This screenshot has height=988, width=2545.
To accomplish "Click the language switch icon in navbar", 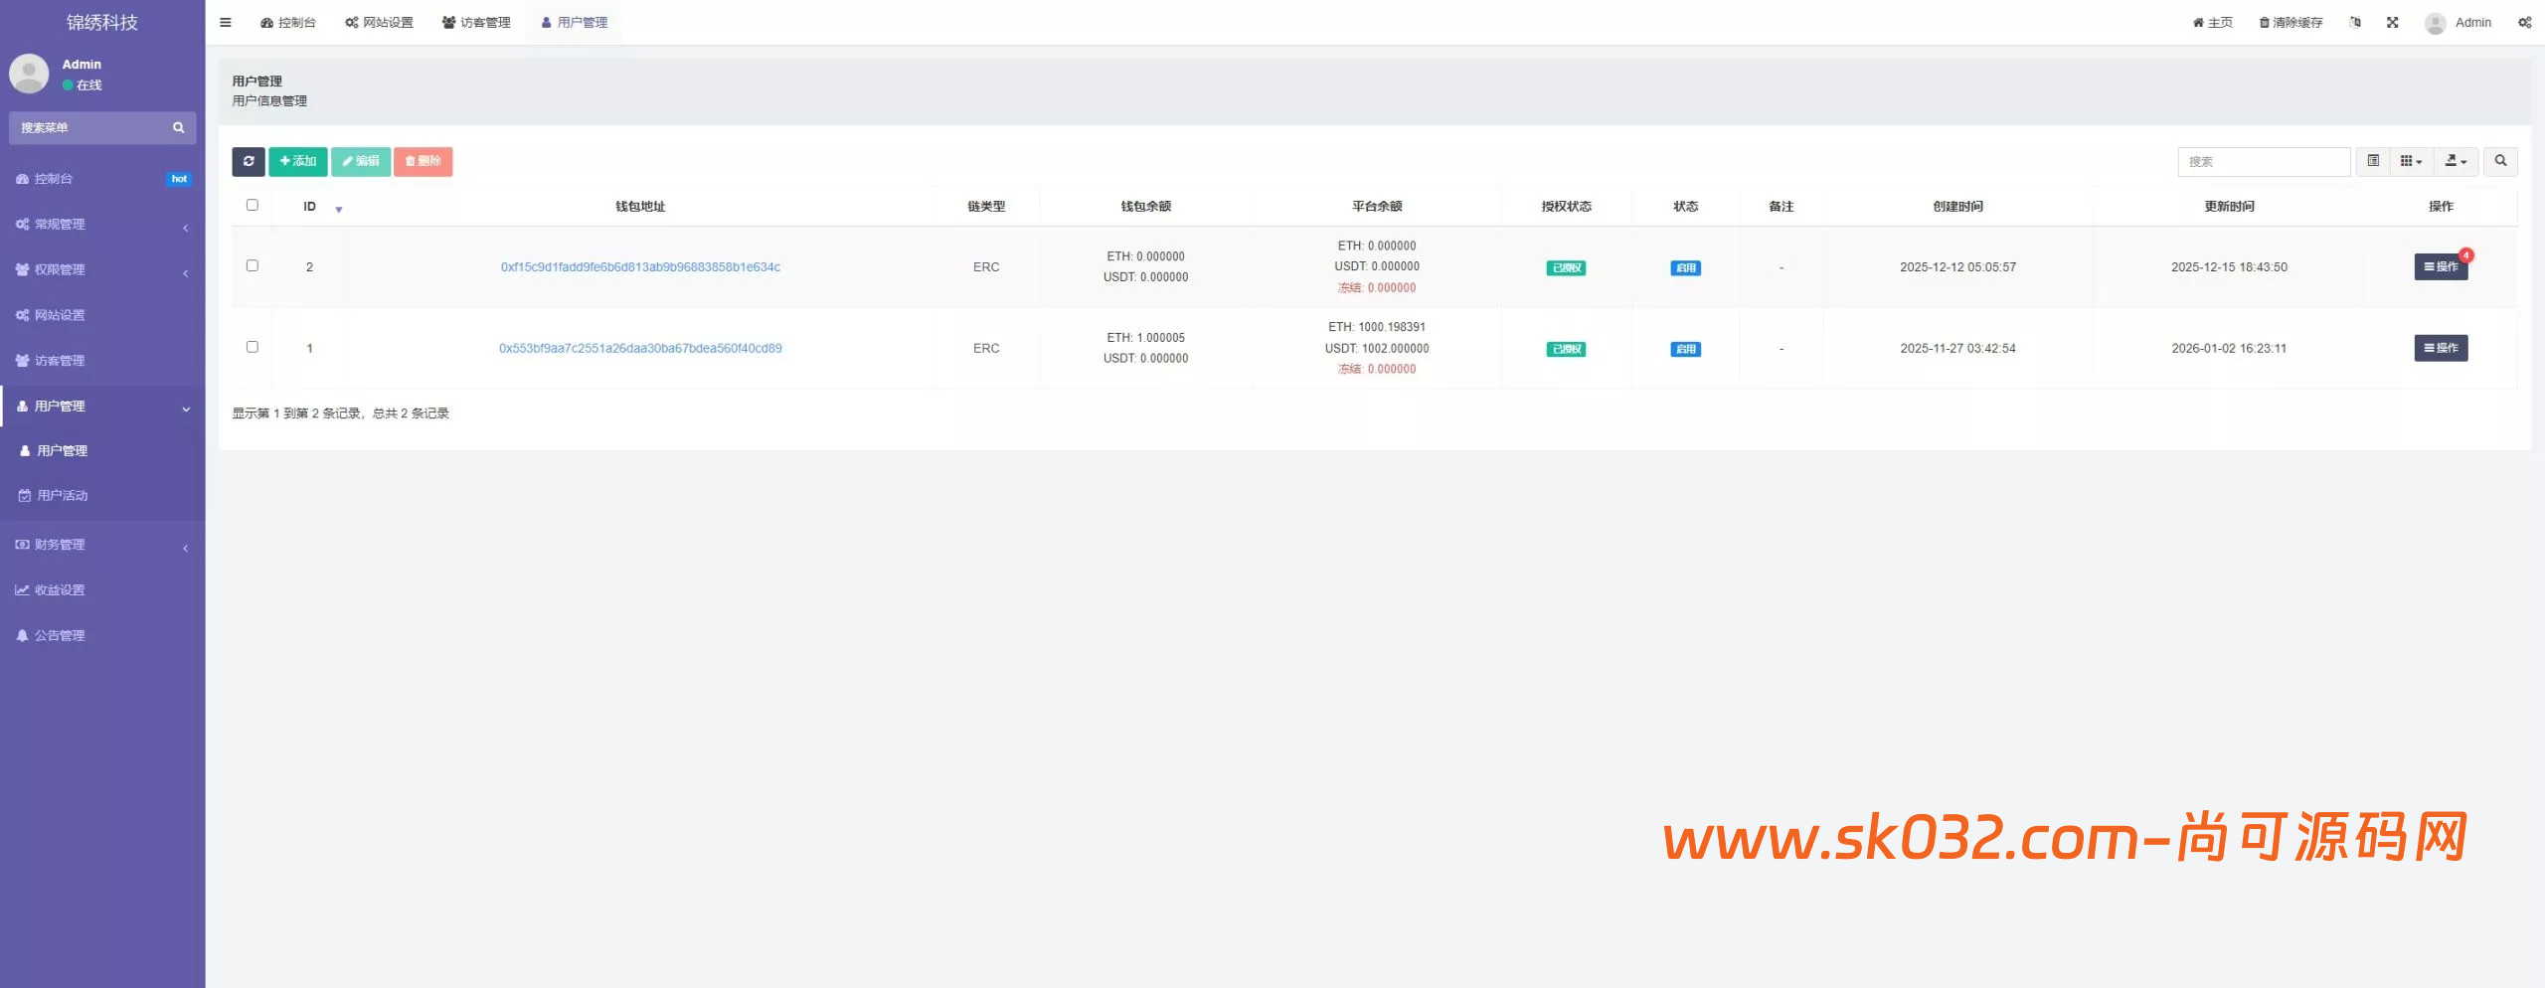I will click(x=2355, y=22).
